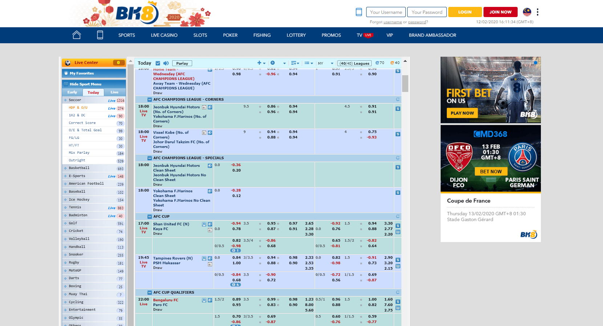Click the orange live refresh timer showing 40
This screenshot has width=603, height=326.
395,63
